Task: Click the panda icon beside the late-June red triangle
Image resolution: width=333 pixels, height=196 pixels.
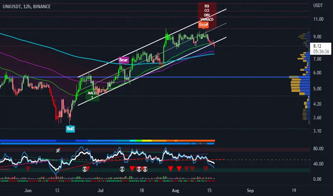Action: pyautogui.click(x=85, y=169)
